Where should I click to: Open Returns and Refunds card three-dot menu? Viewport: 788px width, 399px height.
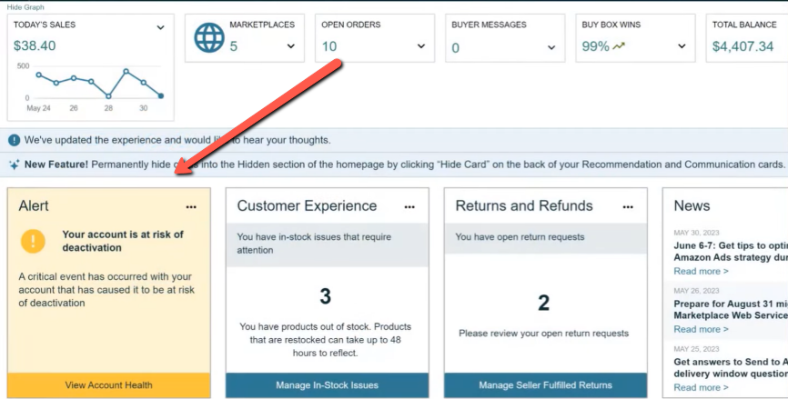point(628,206)
